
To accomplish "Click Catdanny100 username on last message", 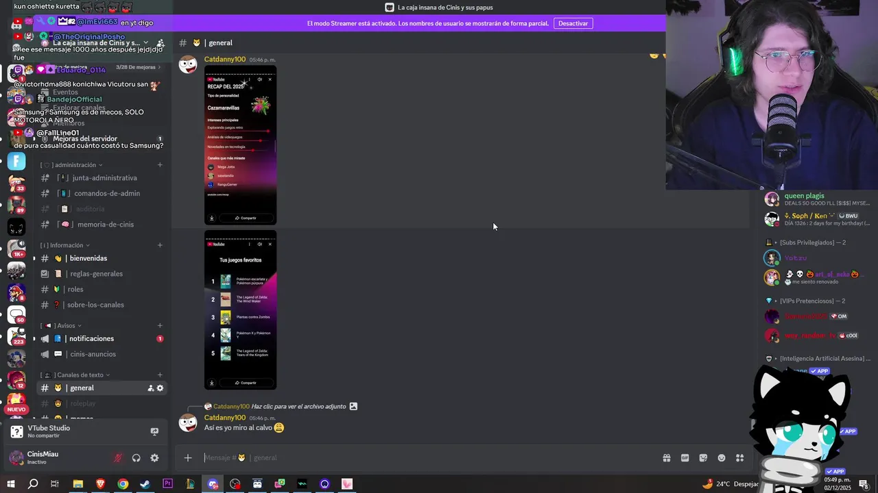I will [225, 418].
